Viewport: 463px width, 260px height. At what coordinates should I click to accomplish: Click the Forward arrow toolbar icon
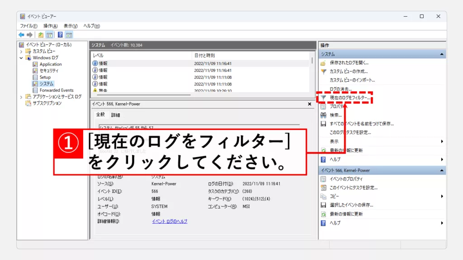click(x=29, y=35)
